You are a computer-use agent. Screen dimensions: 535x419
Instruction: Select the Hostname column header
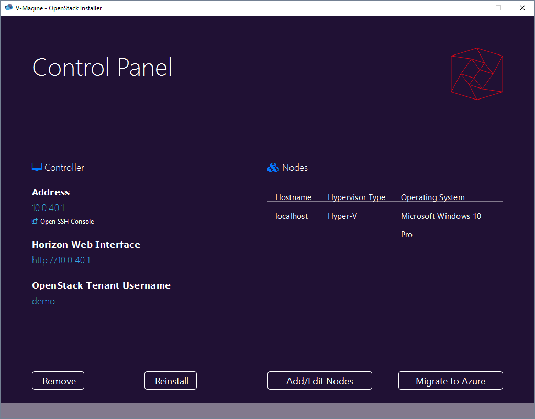point(293,197)
